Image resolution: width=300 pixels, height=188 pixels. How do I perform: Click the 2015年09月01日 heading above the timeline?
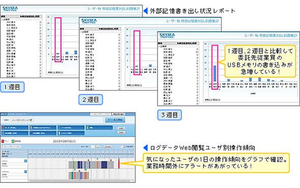[x=64, y=141]
